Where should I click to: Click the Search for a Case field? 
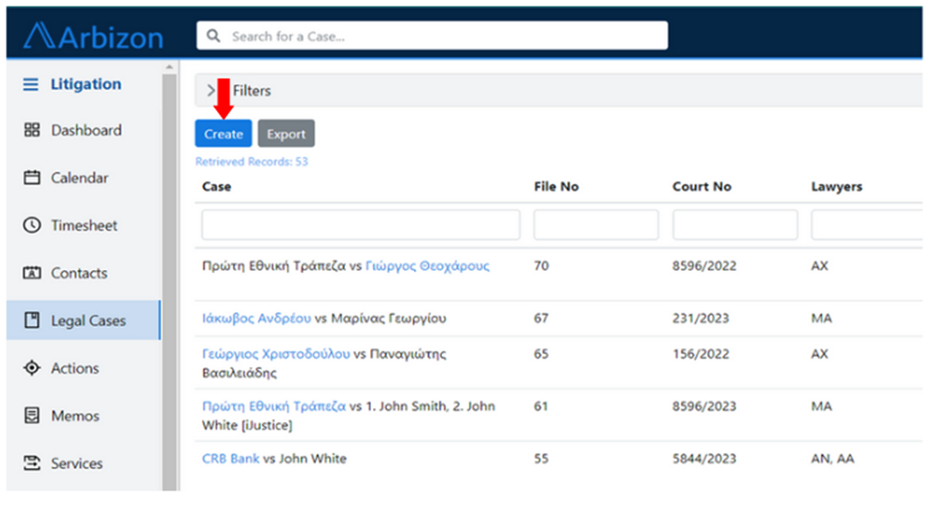(439, 36)
